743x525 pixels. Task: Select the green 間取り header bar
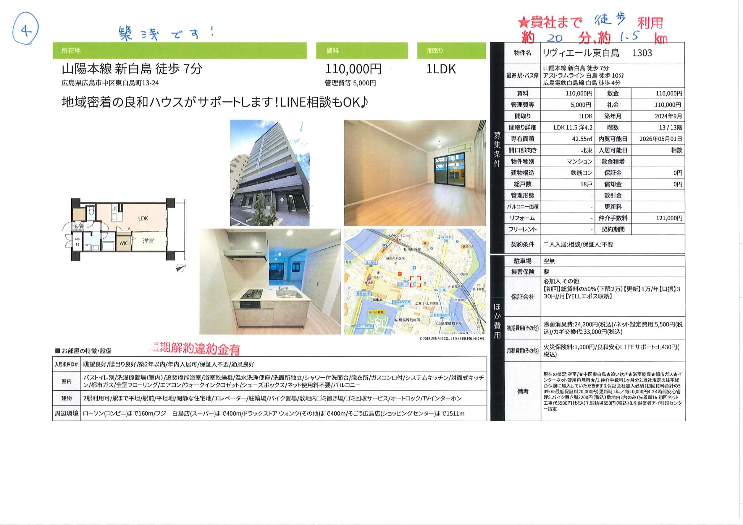pyautogui.click(x=451, y=51)
